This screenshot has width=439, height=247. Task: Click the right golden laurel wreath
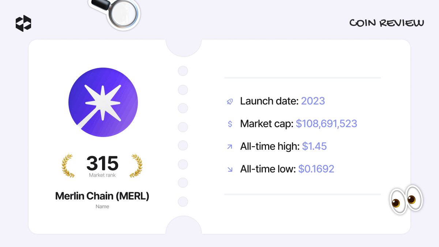(136, 166)
